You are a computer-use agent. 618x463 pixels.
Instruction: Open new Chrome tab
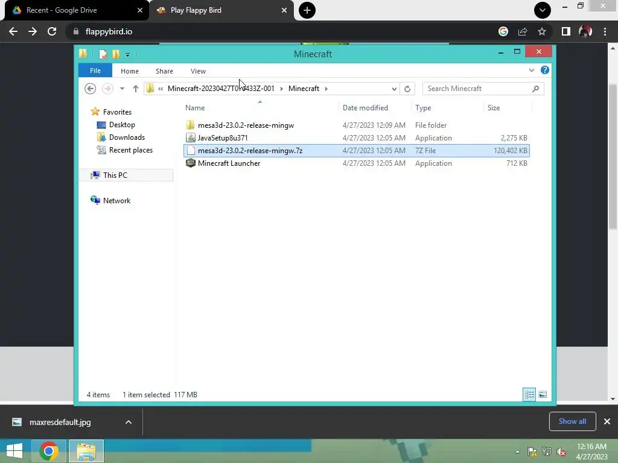click(307, 10)
